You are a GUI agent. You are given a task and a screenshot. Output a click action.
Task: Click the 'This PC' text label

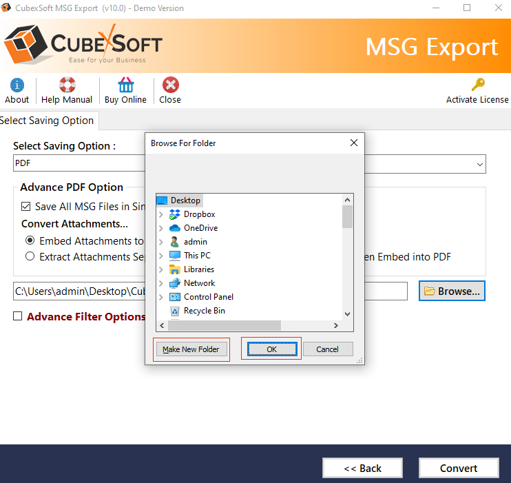pos(197,256)
